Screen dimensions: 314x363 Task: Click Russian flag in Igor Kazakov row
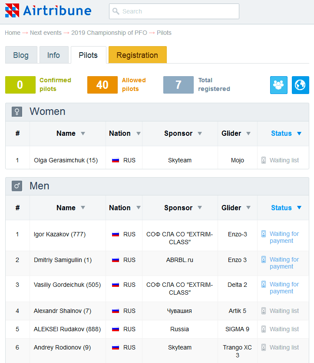(x=116, y=234)
